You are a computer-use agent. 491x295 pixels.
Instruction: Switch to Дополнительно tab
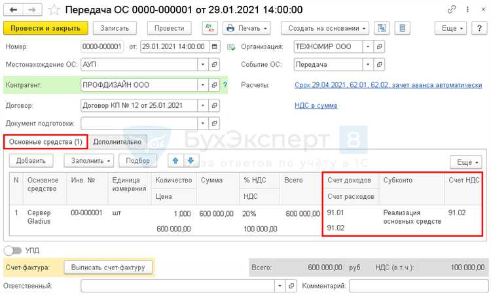(117, 142)
